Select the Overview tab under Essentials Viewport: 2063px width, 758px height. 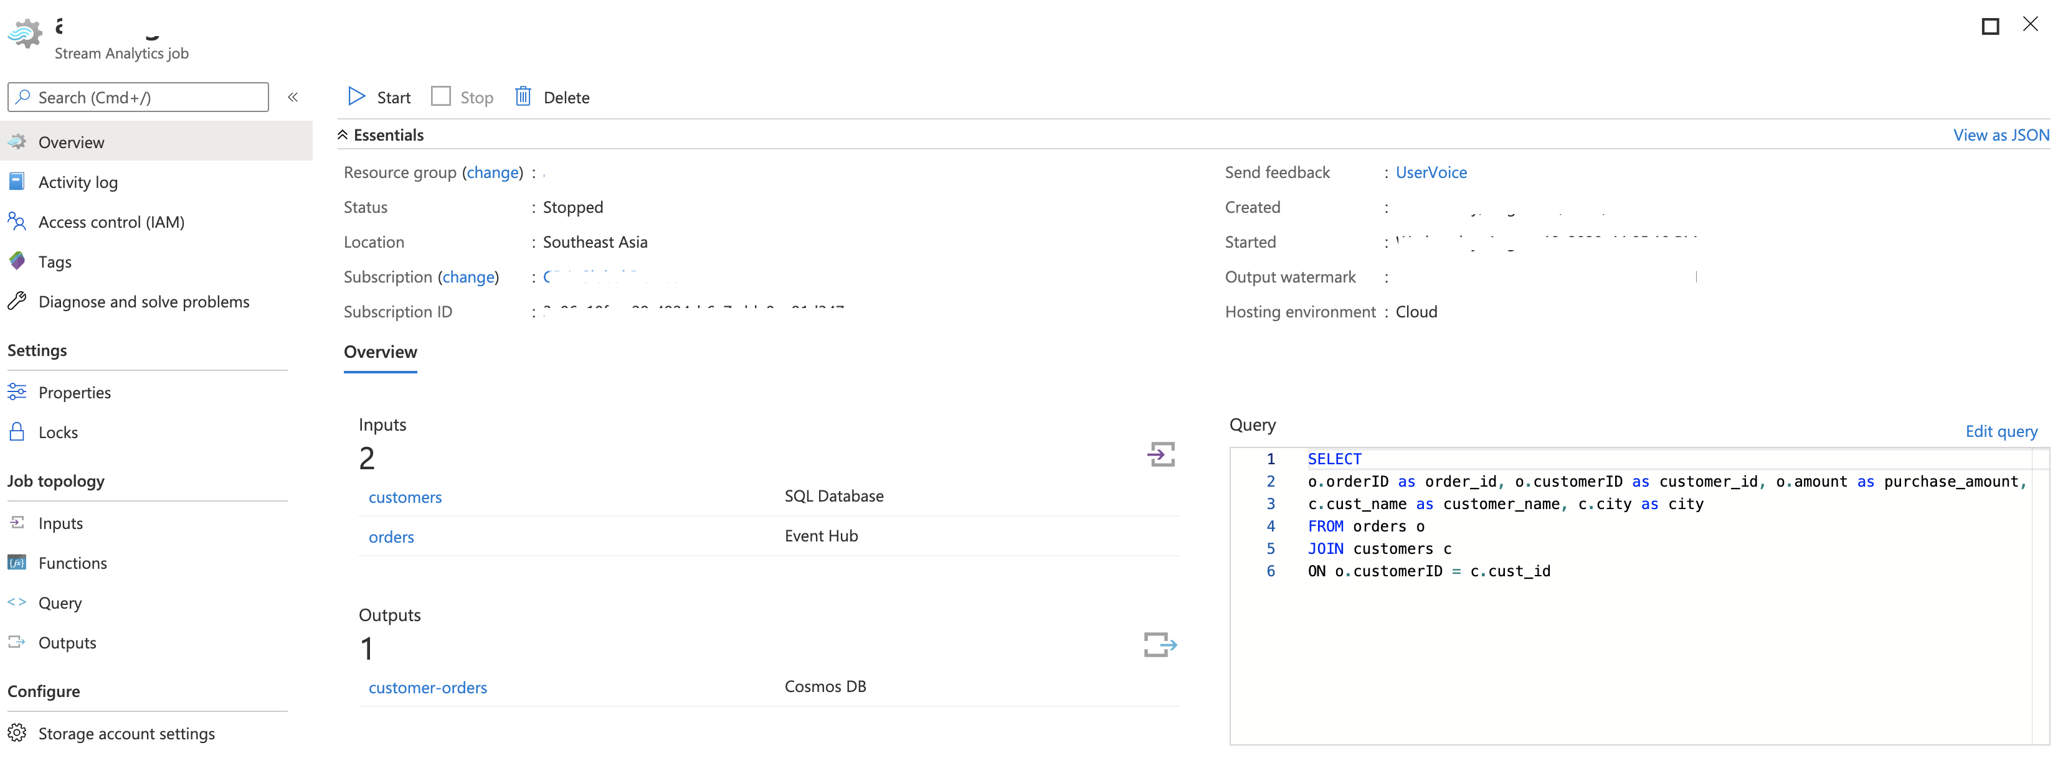coord(381,352)
